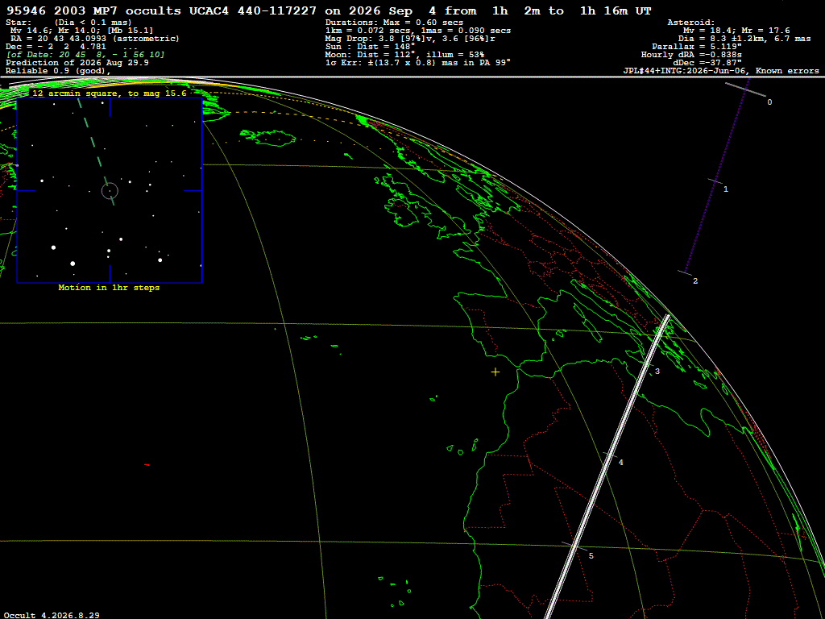The image size is (825, 619).
Task: Click the 'Occult 4.2026.8.29' version label
Action: tap(52, 615)
